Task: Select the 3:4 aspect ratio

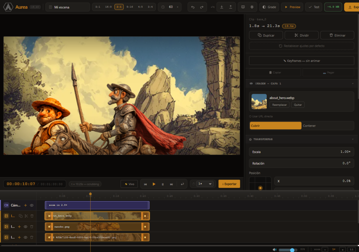Action: [150, 7]
